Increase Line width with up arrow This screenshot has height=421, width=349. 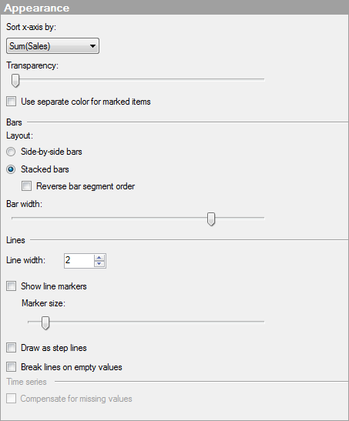99,258
